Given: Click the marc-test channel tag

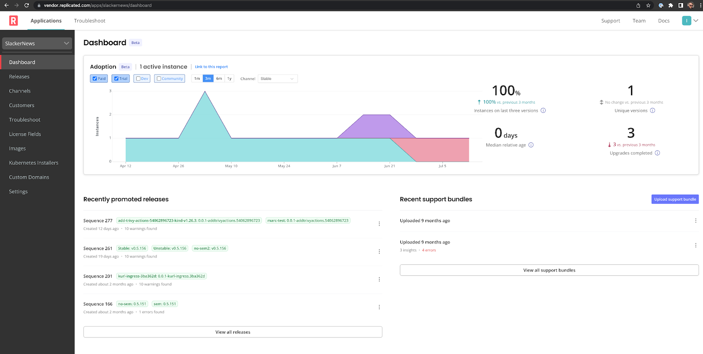Looking at the screenshot, I should [308, 220].
